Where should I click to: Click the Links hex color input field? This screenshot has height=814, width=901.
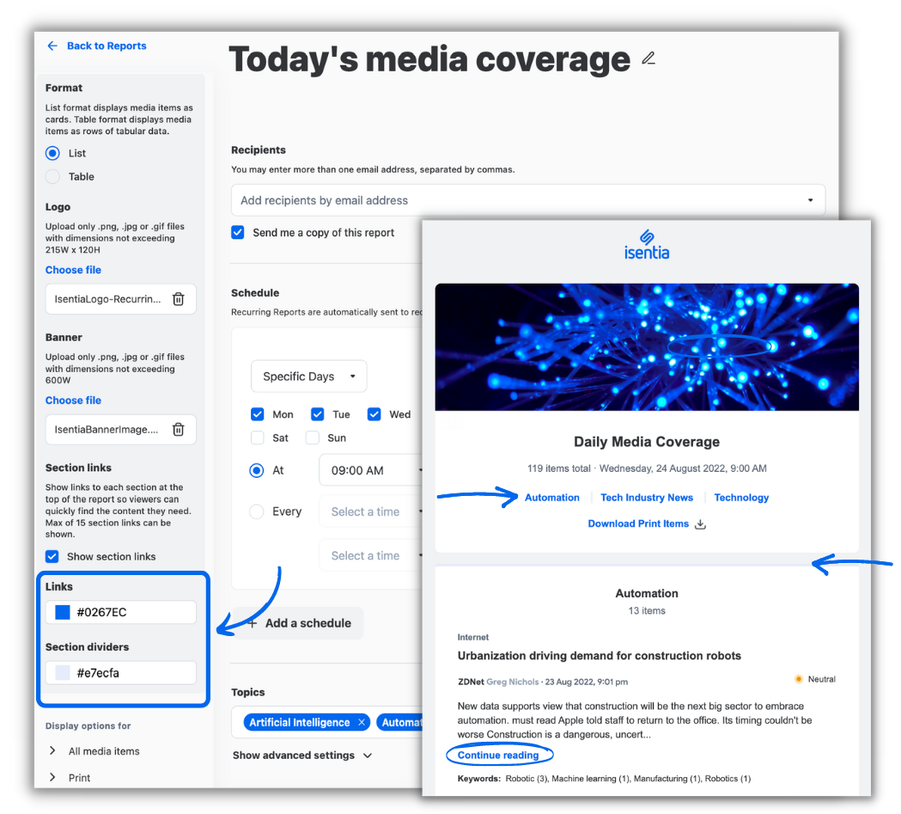click(120, 612)
